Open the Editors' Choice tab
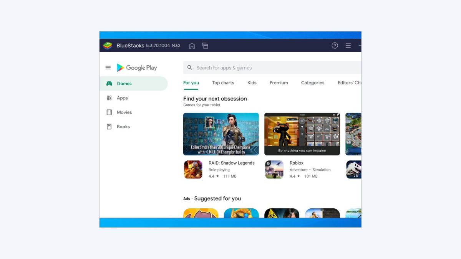 pyautogui.click(x=349, y=83)
